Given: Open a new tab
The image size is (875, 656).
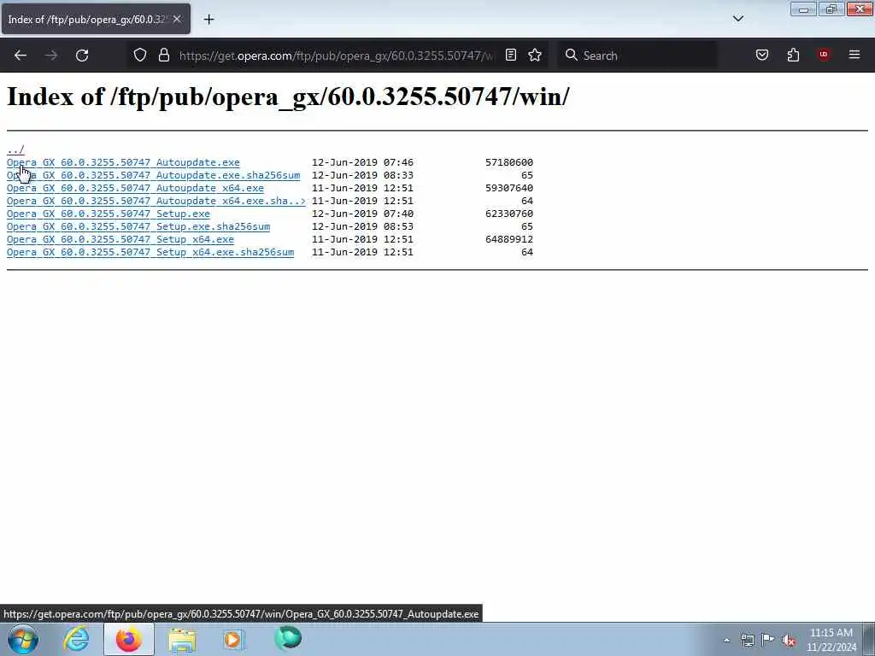Looking at the screenshot, I should [x=208, y=20].
